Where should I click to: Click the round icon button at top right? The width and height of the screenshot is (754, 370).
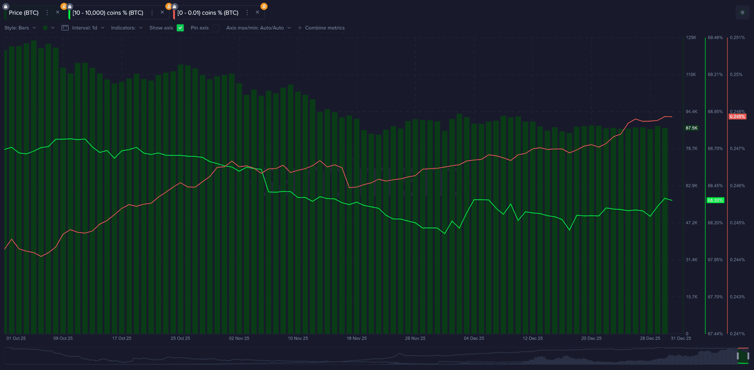(x=742, y=13)
